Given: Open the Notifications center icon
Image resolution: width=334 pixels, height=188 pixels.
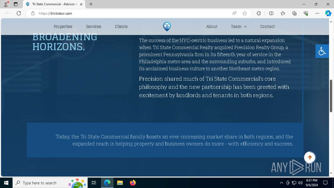Looking at the screenshot, I should click(325, 183).
